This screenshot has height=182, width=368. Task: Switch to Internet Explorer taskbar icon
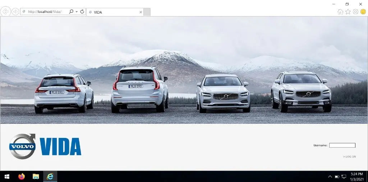pos(50,176)
